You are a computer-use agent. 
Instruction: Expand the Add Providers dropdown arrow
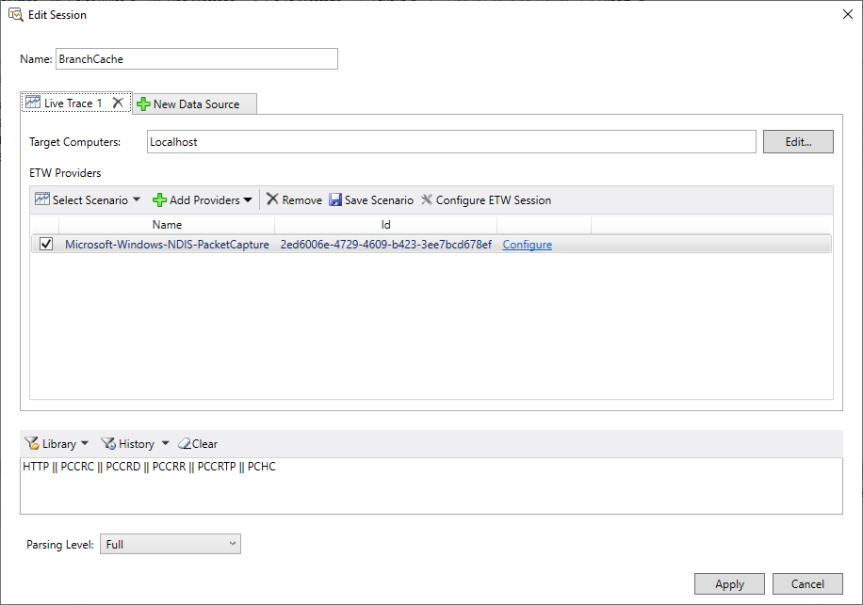click(247, 199)
